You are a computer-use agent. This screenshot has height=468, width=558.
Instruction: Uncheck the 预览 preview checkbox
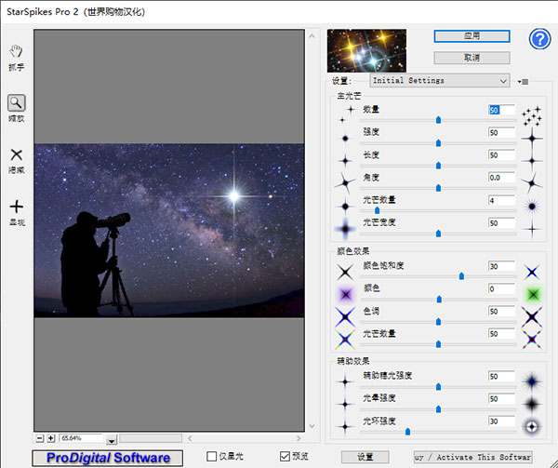click(x=286, y=457)
